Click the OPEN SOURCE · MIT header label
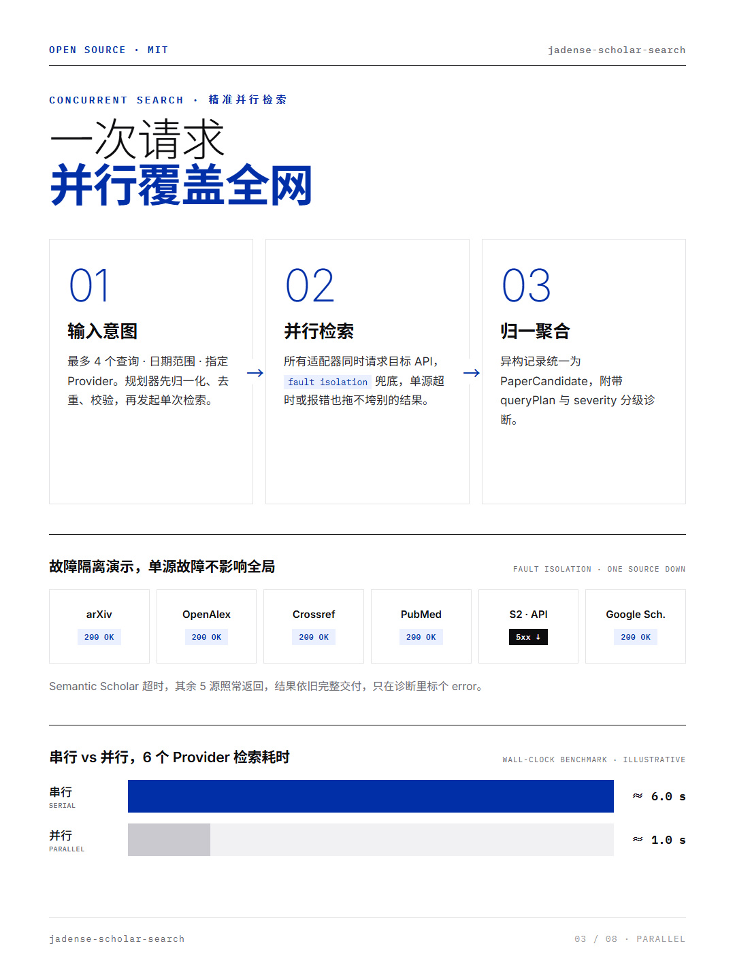The image size is (735, 980). pyautogui.click(x=109, y=50)
